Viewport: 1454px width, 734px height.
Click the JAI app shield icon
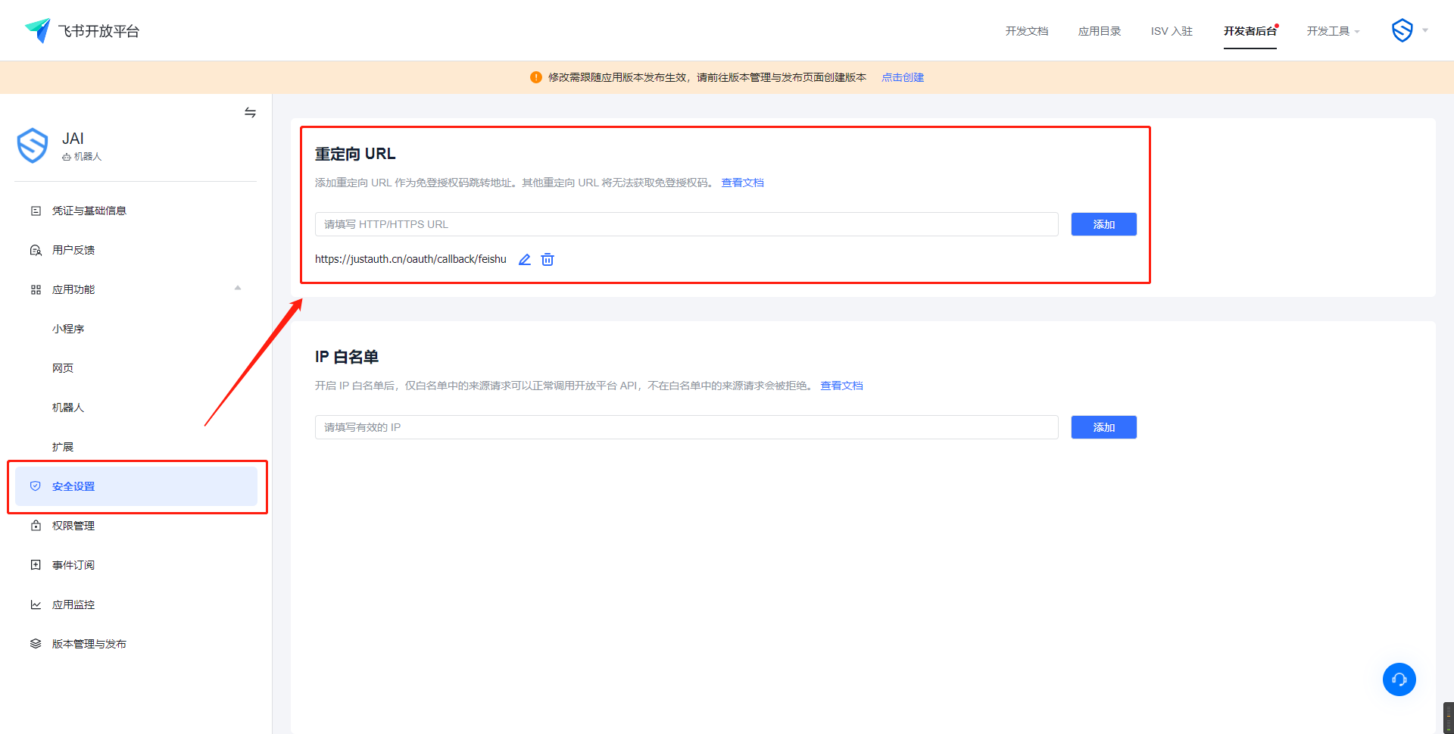point(33,145)
